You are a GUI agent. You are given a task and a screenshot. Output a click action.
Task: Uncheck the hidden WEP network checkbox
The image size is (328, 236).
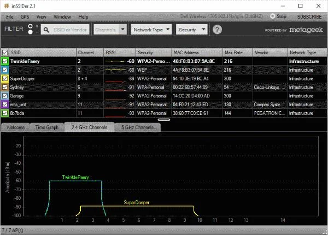(x=5, y=70)
